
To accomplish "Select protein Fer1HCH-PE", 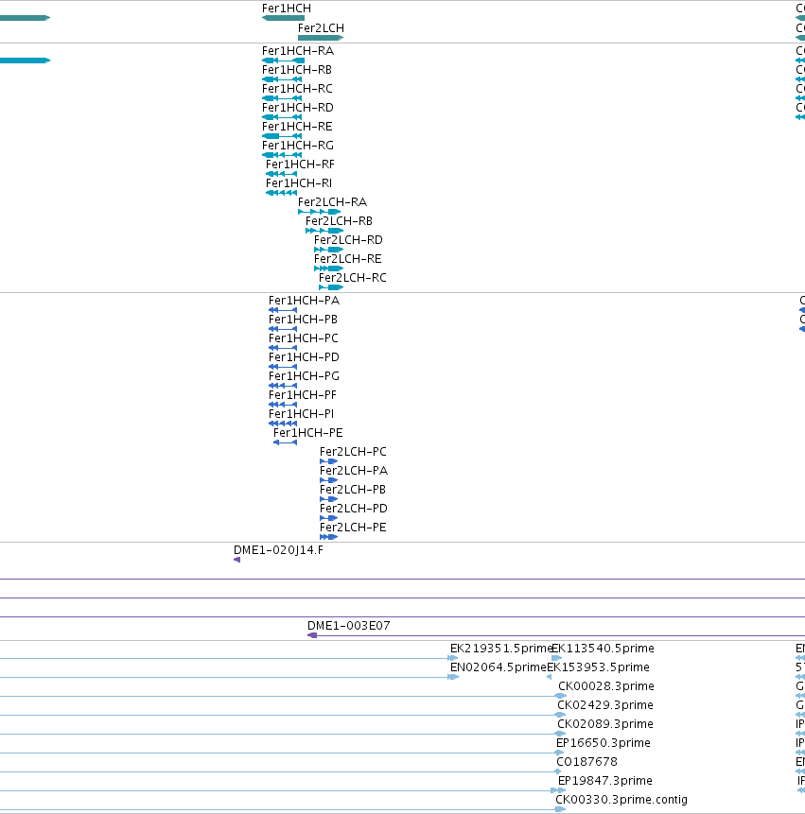I will point(285,442).
